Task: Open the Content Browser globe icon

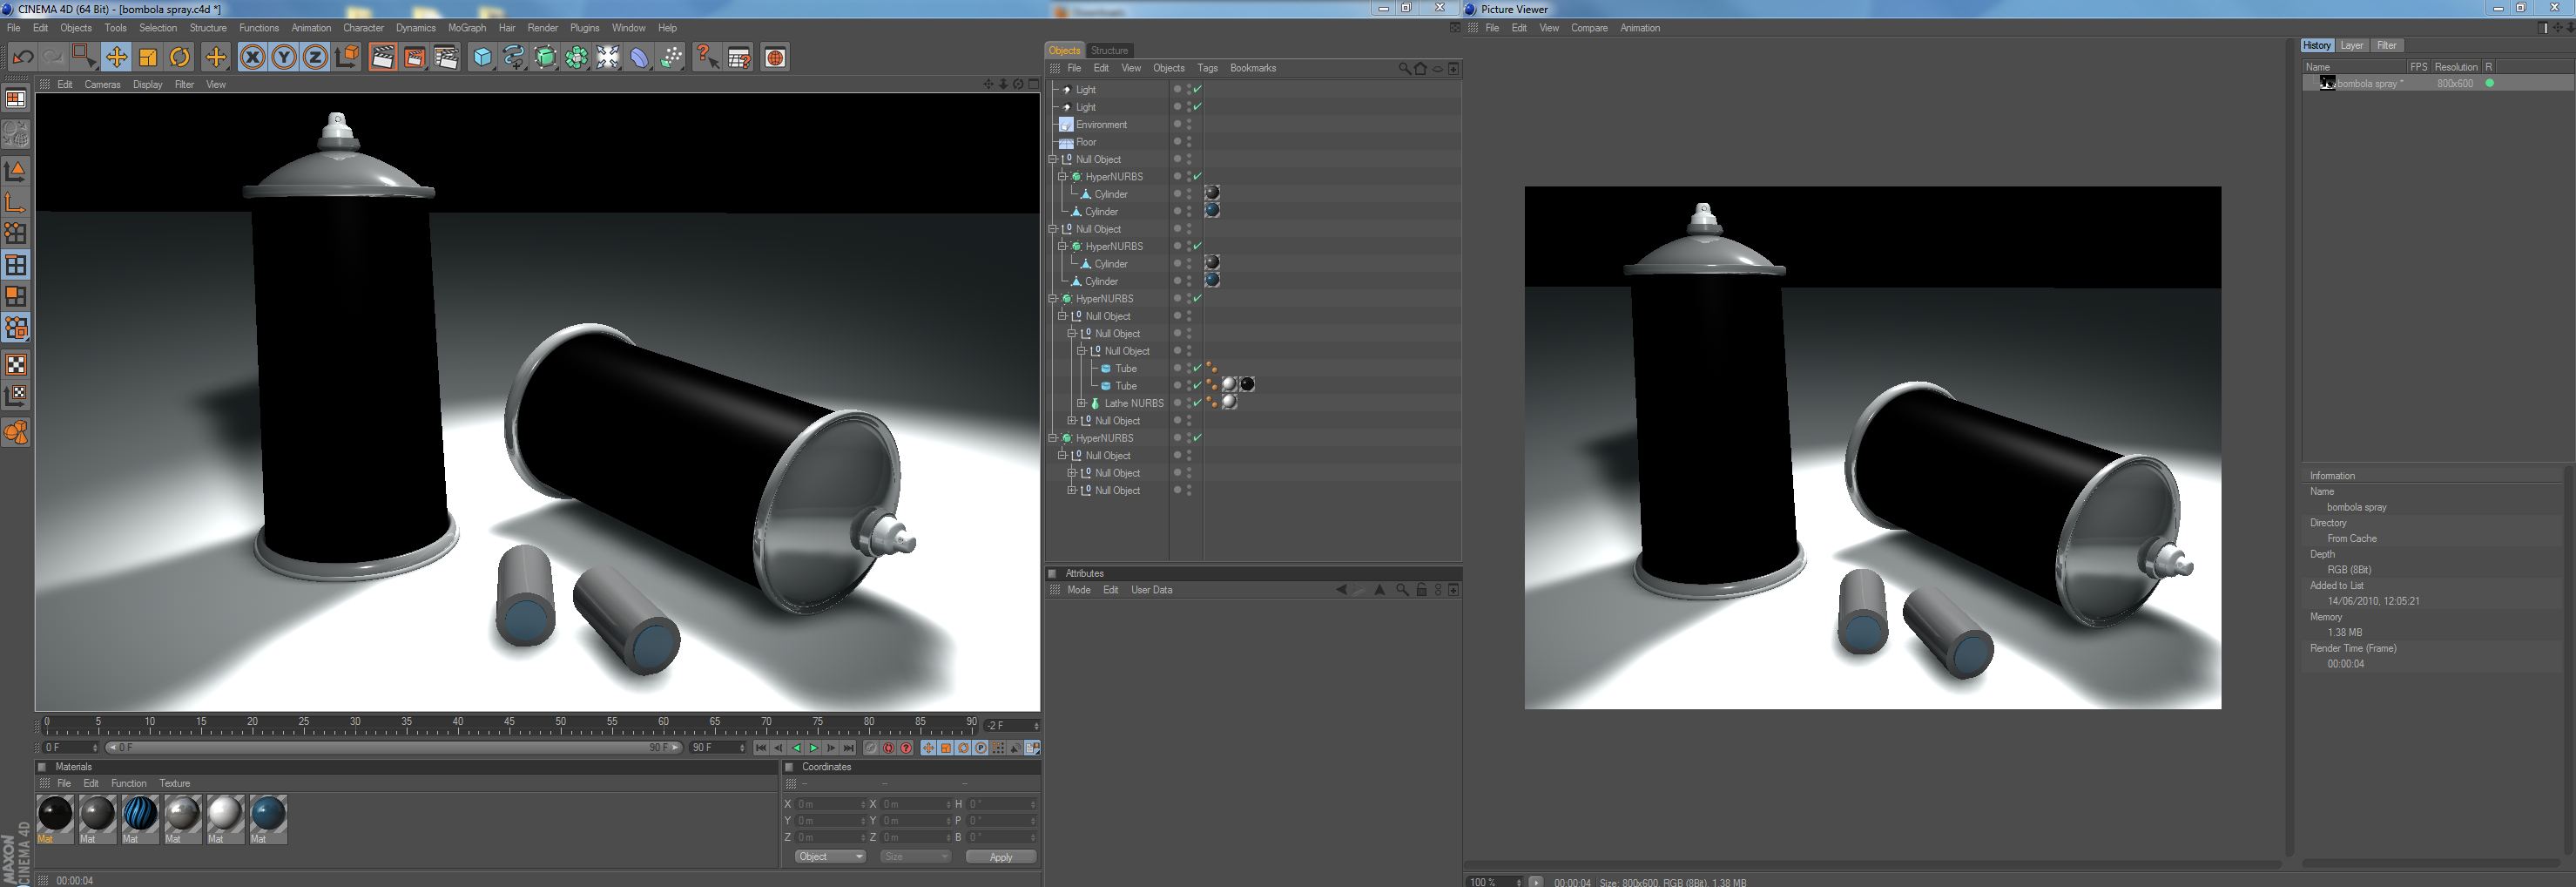Action: [x=775, y=57]
